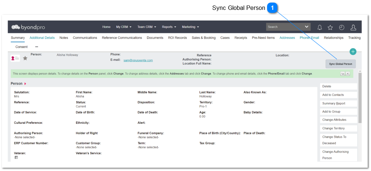Click Change Attributes
The width and height of the screenshot is (371, 171).
[x=338, y=120]
